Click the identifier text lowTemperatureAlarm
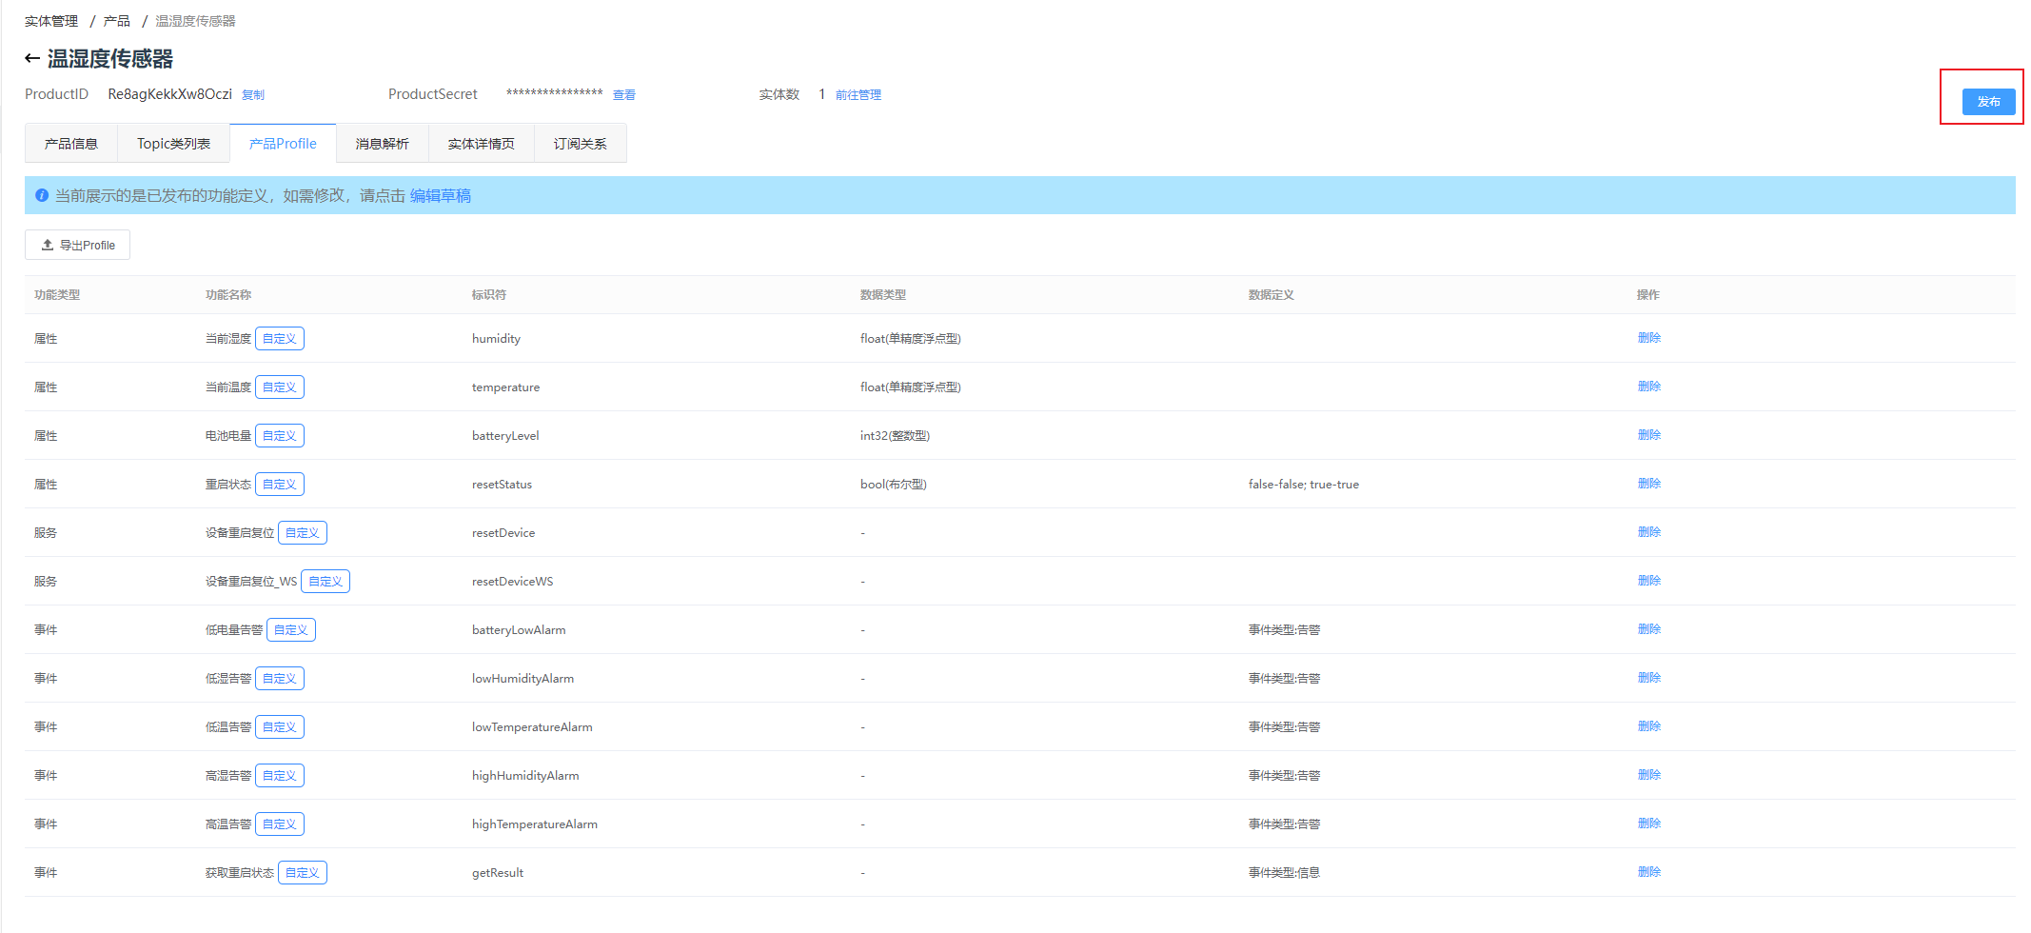This screenshot has width=2031, height=933. click(532, 727)
